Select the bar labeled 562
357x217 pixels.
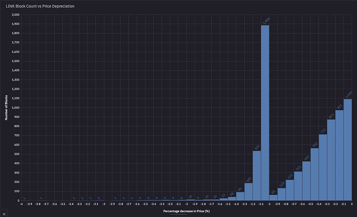315,175
